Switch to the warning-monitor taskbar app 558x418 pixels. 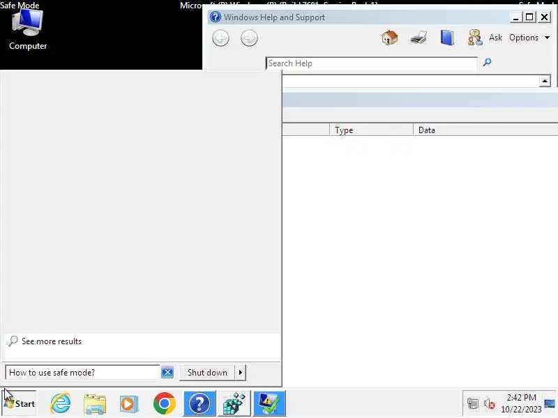click(x=269, y=404)
